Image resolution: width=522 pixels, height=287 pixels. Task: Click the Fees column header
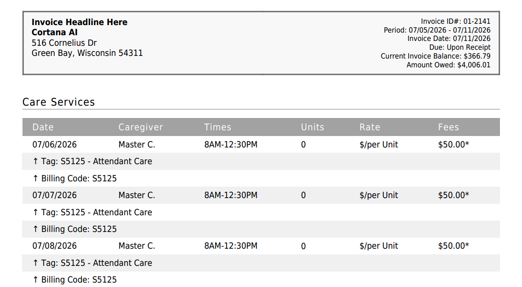(x=448, y=127)
